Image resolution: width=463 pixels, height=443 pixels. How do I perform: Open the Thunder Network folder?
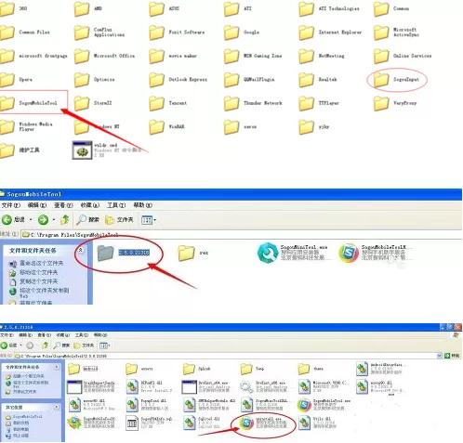tap(253, 103)
